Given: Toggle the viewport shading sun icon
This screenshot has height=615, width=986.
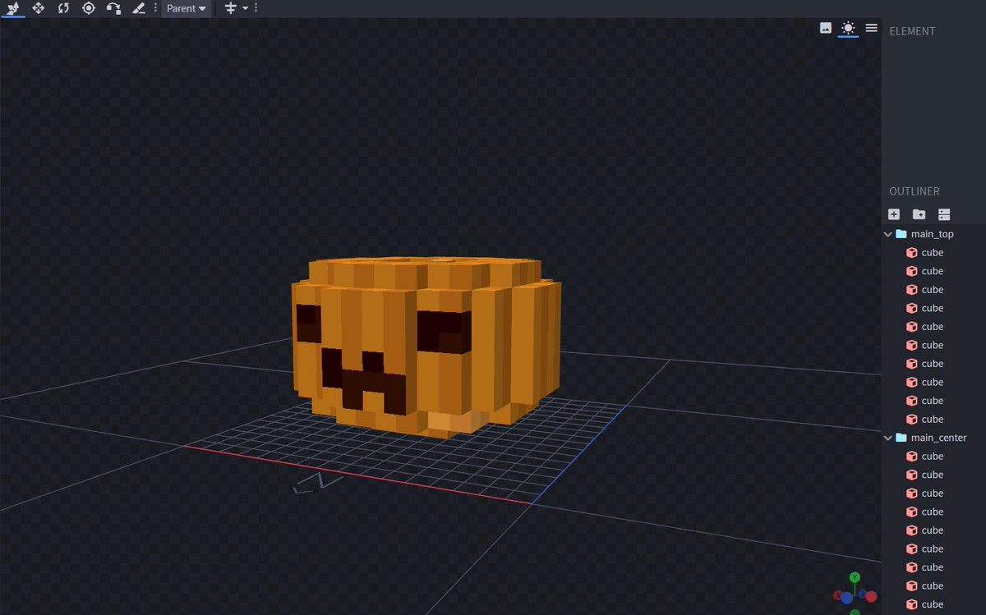Looking at the screenshot, I should (x=848, y=28).
